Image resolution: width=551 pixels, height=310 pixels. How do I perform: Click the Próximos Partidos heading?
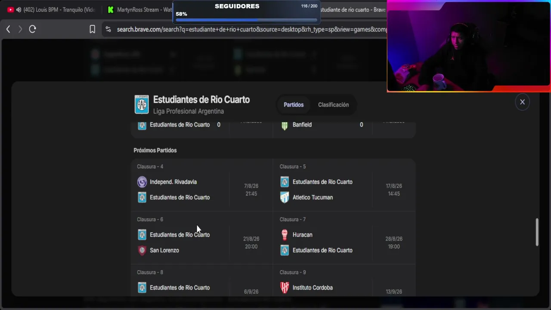(155, 150)
